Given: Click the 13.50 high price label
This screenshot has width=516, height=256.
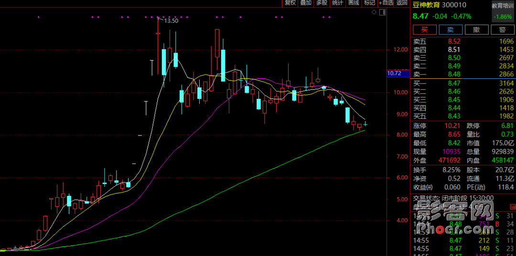Looking at the screenshot, I should click(x=171, y=21).
